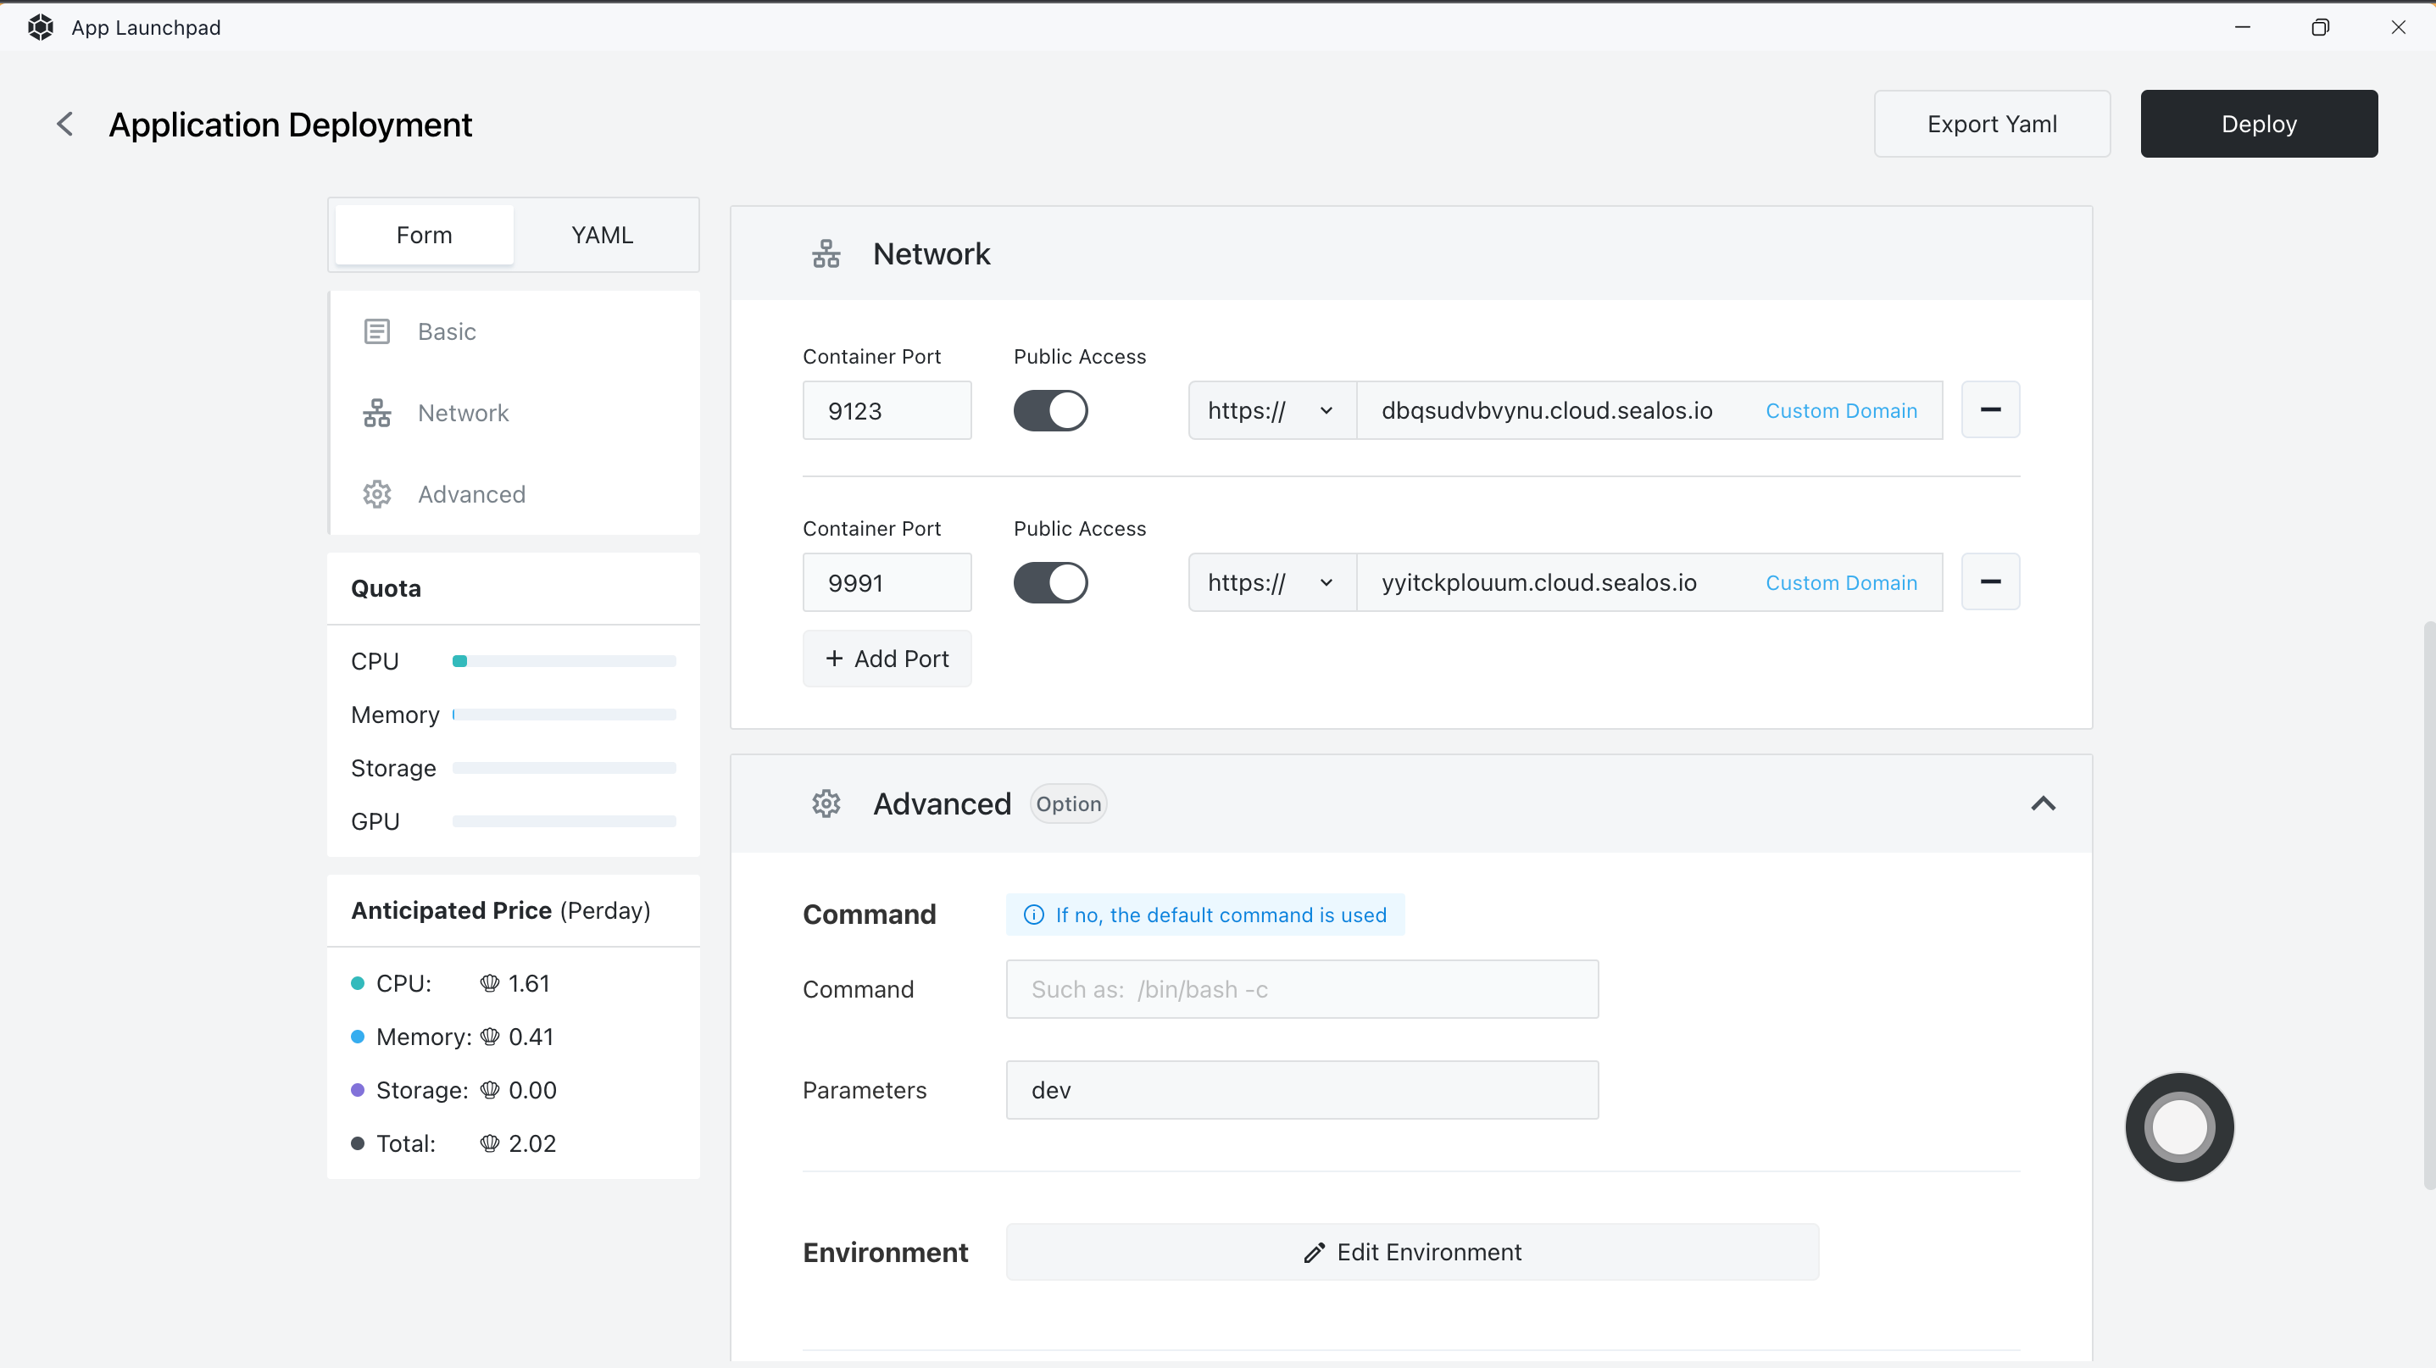
Task: Click the Command input field
Action: pyautogui.click(x=1301, y=990)
